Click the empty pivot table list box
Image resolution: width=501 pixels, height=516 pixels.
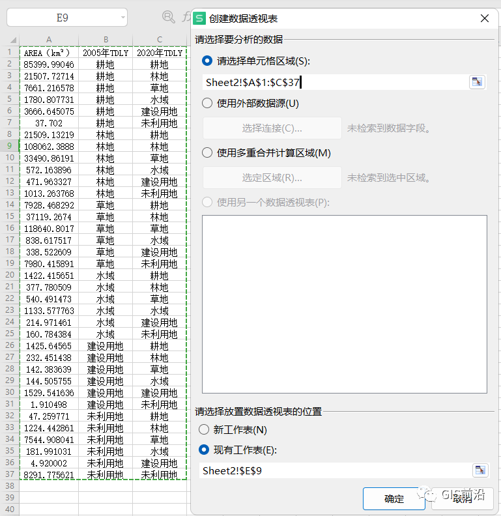[344, 304]
